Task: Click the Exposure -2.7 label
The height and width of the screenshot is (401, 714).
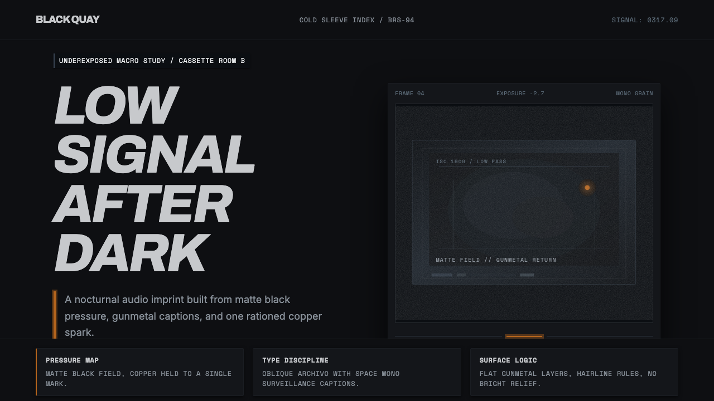Action: pyautogui.click(x=520, y=94)
